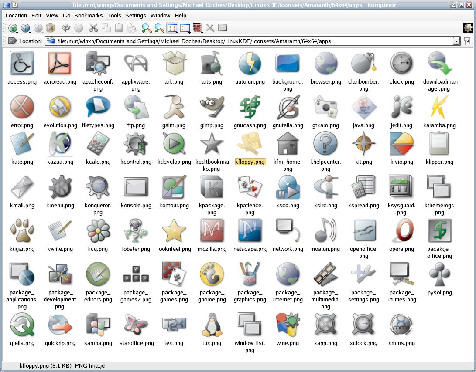Click the status bar text 'kfloppy.png (8.1 KB)'
This screenshot has width=476, height=372.
coord(45,365)
